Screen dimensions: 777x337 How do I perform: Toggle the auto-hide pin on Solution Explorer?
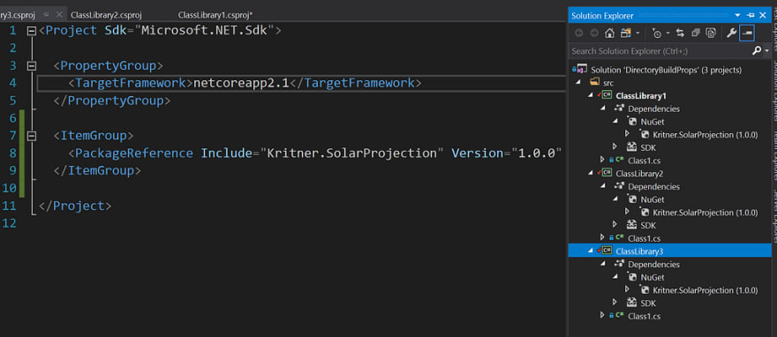pyautogui.click(x=751, y=15)
